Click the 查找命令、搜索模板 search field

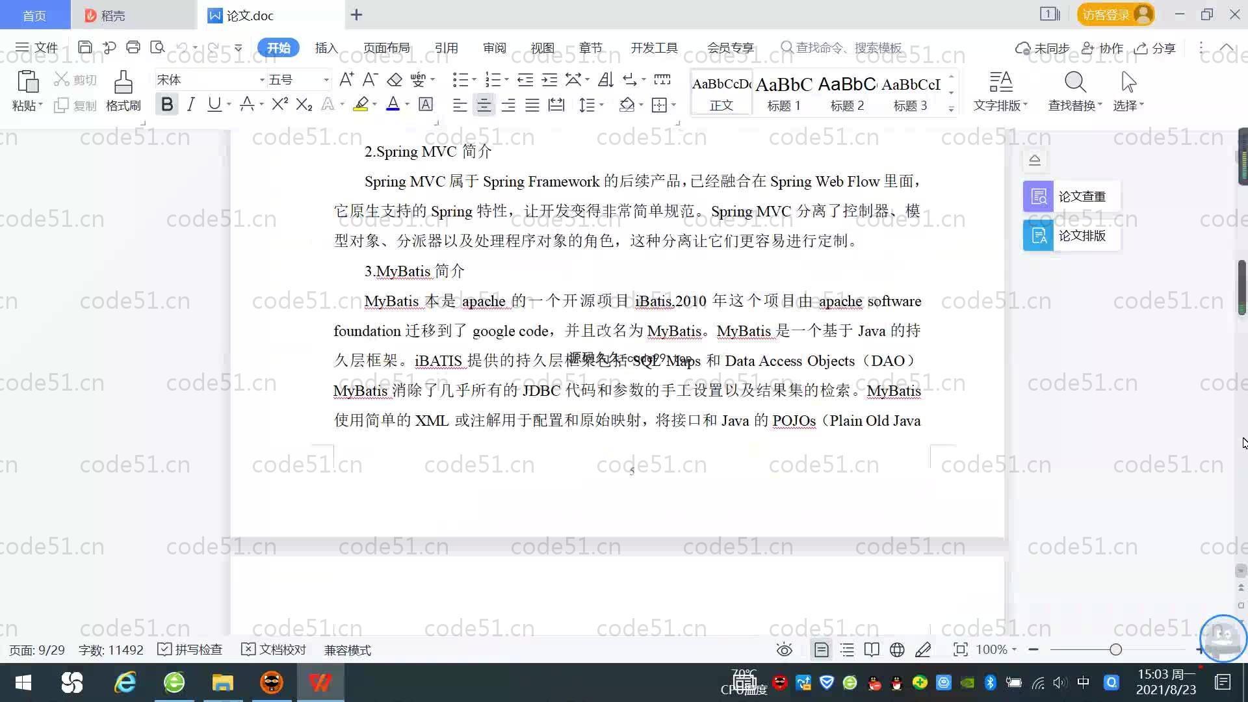point(842,47)
